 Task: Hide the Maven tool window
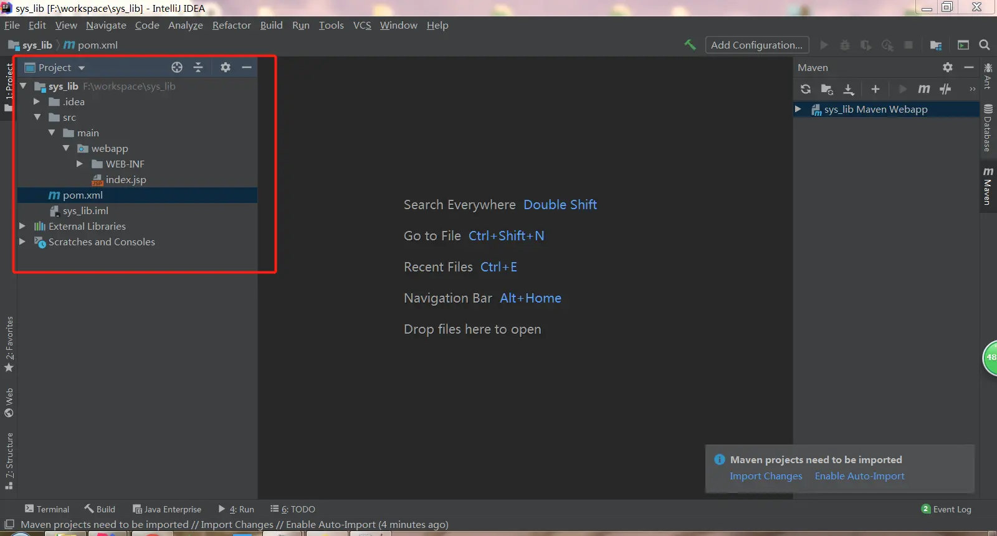pos(969,67)
